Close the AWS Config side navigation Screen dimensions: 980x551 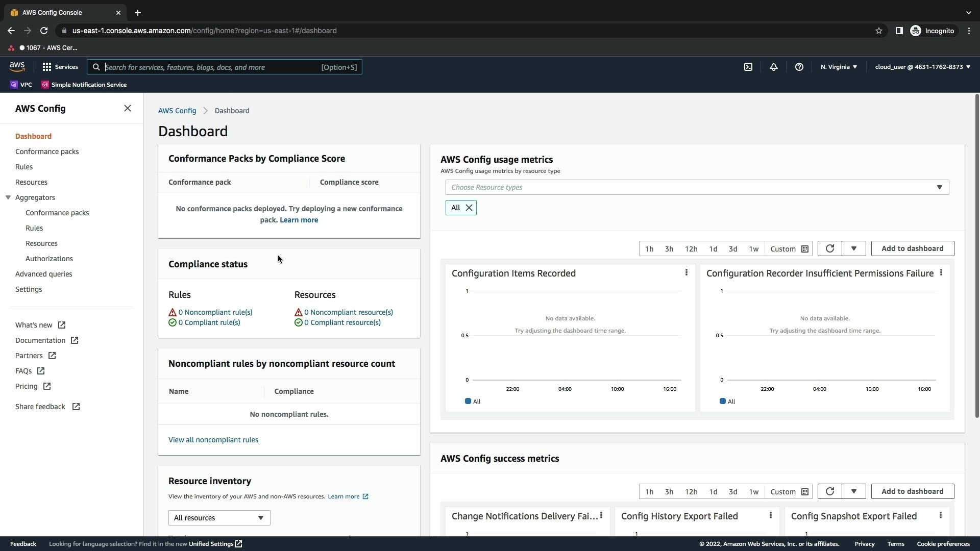[128, 108]
